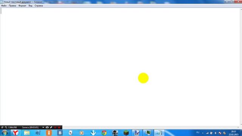242x136 pixels.
Task: Switch to the Notepad taskbar button
Action: point(159,133)
